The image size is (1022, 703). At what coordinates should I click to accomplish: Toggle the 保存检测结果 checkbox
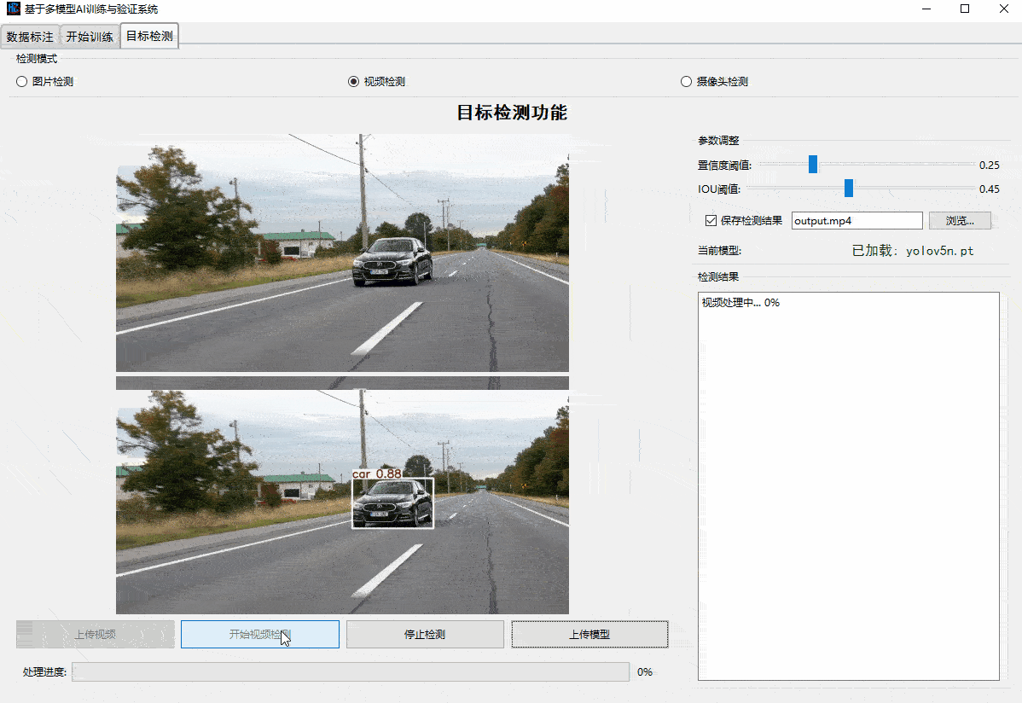pyautogui.click(x=744, y=220)
